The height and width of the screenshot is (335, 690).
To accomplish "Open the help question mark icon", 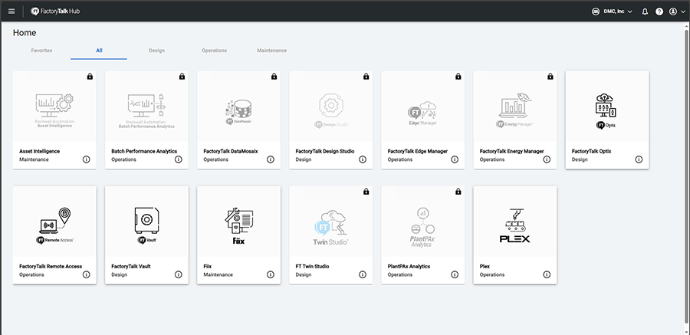I will click(659, 11).
